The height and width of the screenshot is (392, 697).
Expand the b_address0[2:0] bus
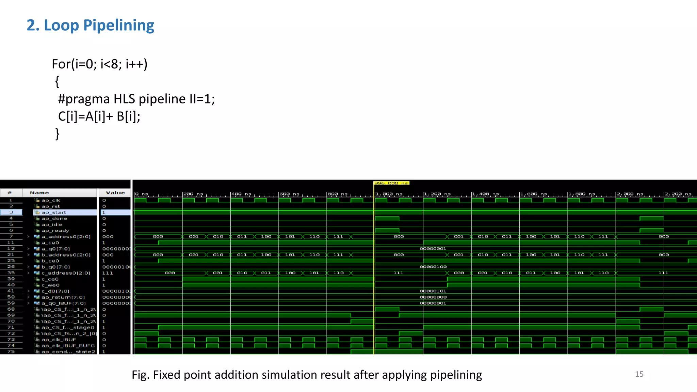(x=29, y=255)
